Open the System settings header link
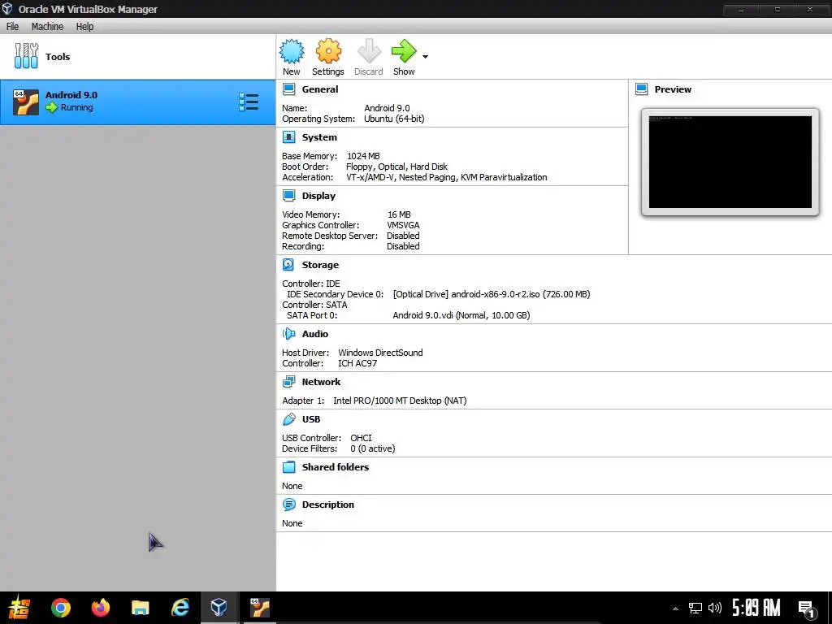832x624 pixels. click(319, 137)
